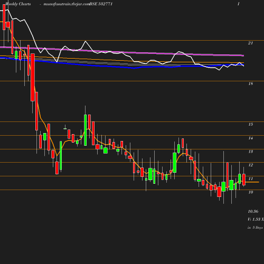The height and width of the screenshot is (264, 264).
Task: Select the 10 price axis label
Action: tap(251, 192)
